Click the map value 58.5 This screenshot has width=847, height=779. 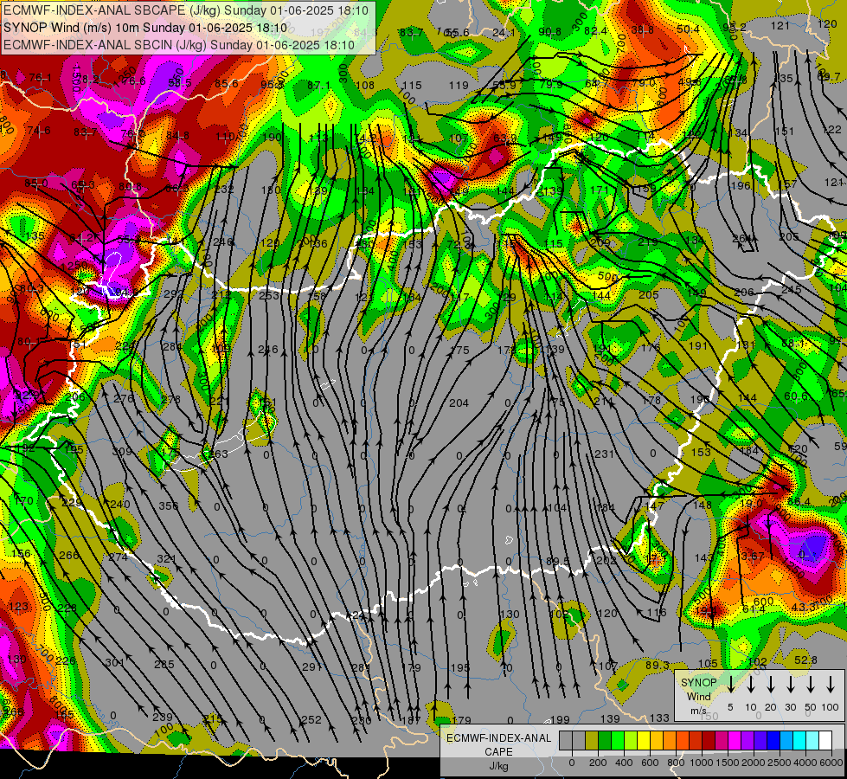(179, 83)
